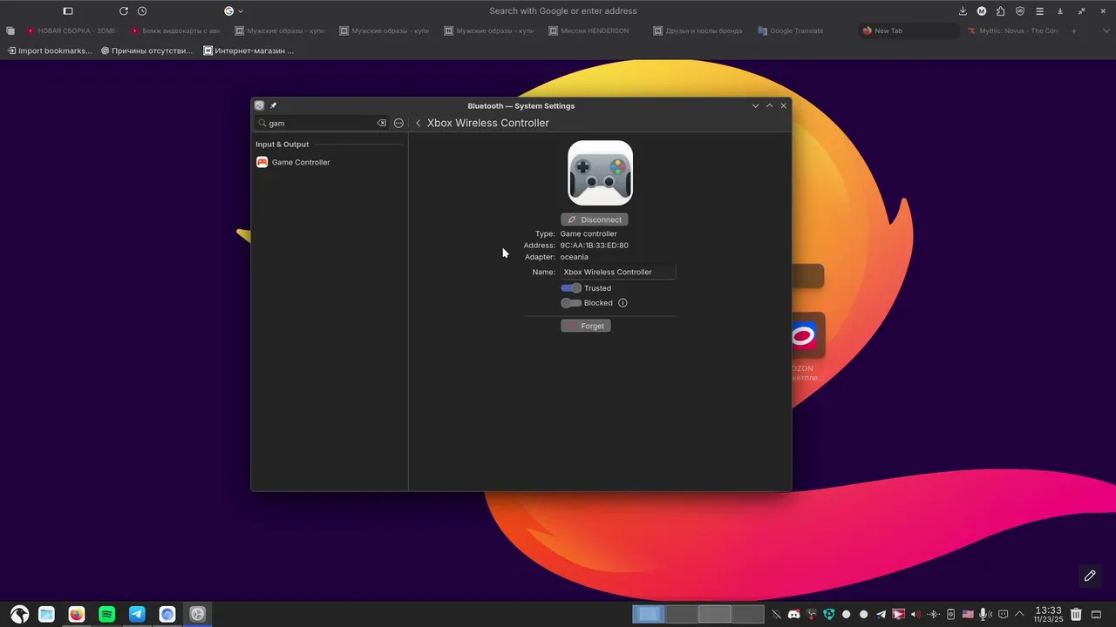Switch to the 'Миссия HENDERSON' tab
This screenshot has width=1116, height=627.
[x=595, y=30]
